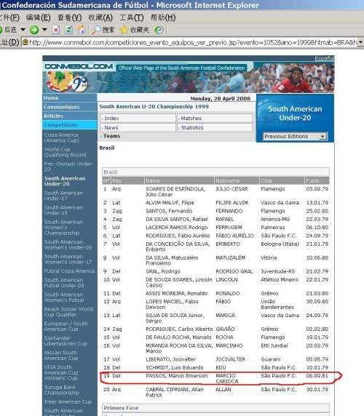Click nickname FERRUGEM cell
364x416 pixels.
229,228
